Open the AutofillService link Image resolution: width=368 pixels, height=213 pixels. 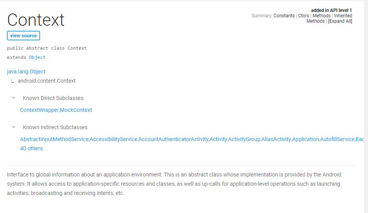click(x=337, y=139)
